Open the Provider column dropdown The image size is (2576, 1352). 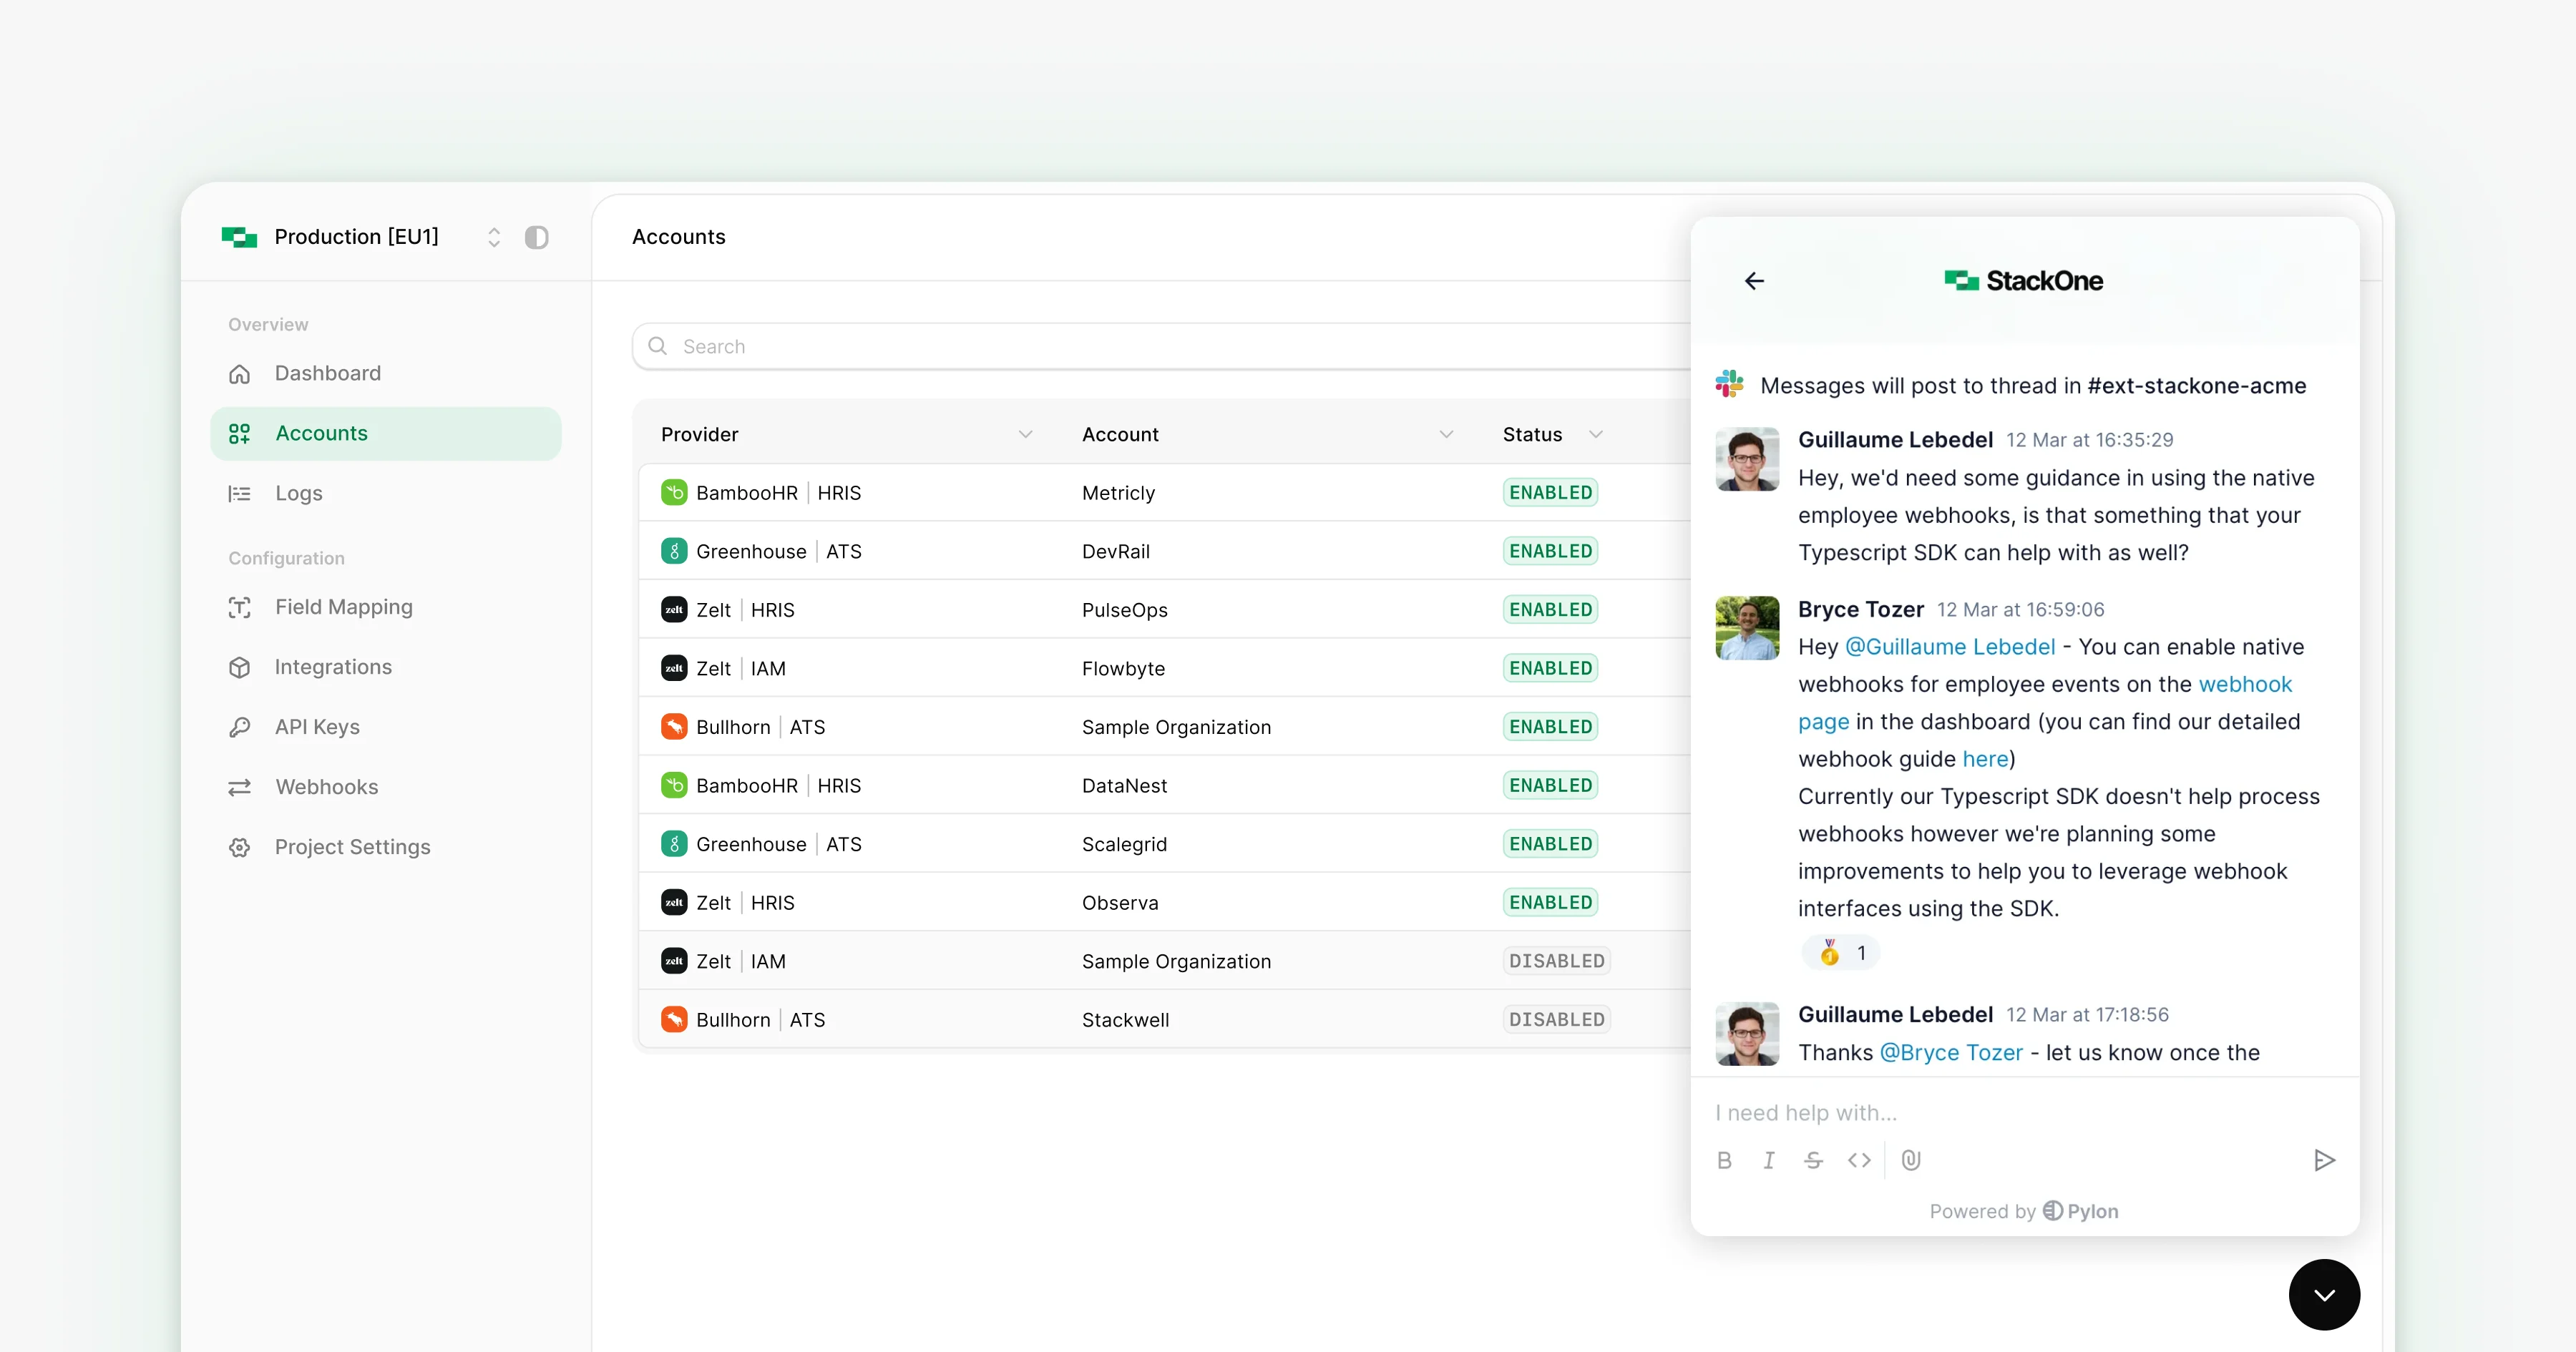tap(1026, 434)
